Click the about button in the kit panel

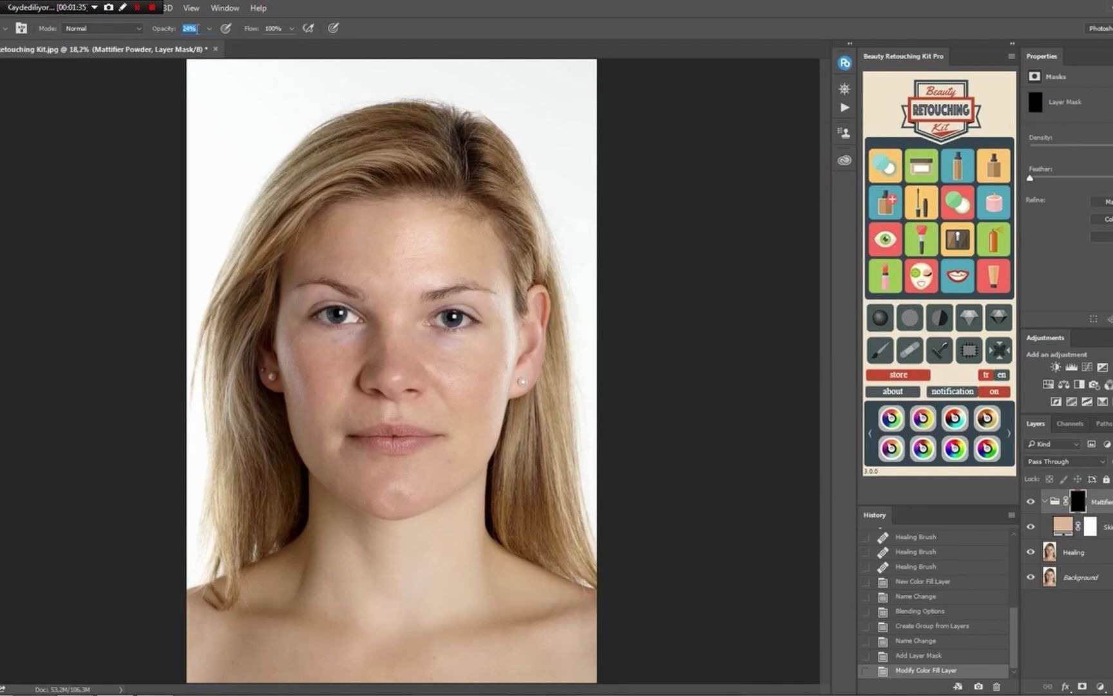pyautogui.click(x=892, y=391)
